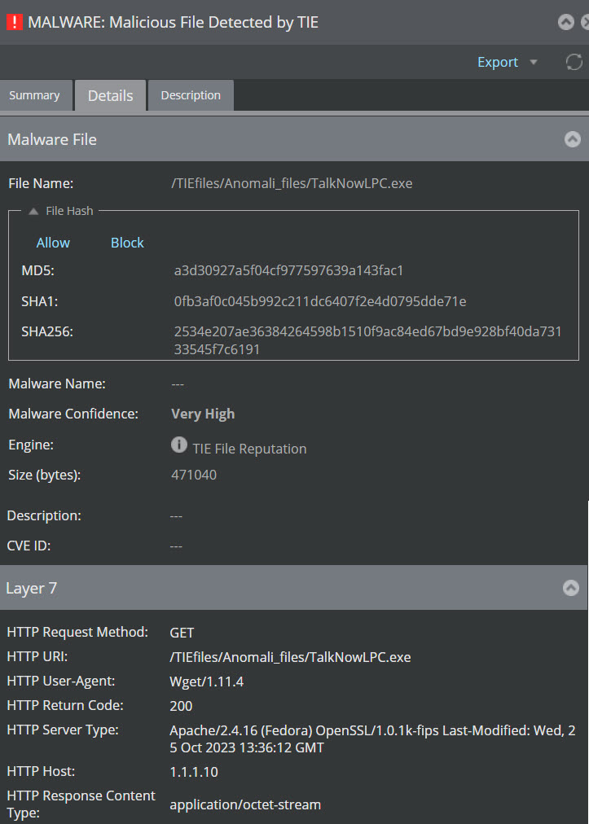Refresh the alert details
Screen dimensions: 589x824
click(574, 62)
